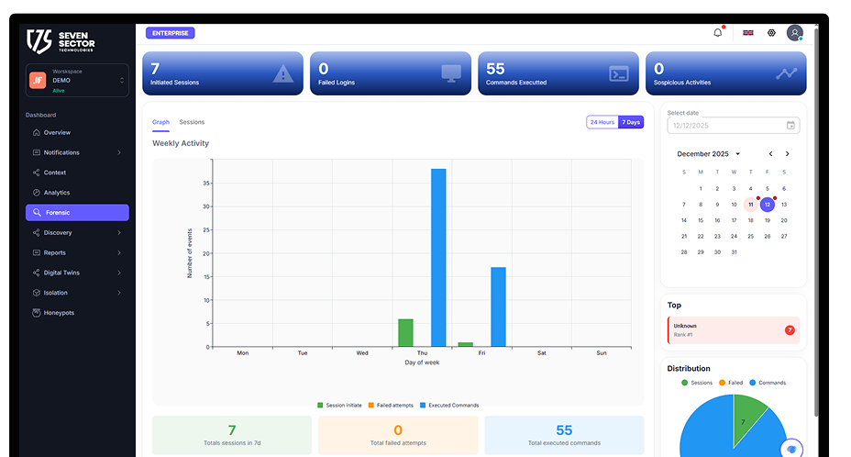Open the language flag selector
851x457 pixels.
748,33
